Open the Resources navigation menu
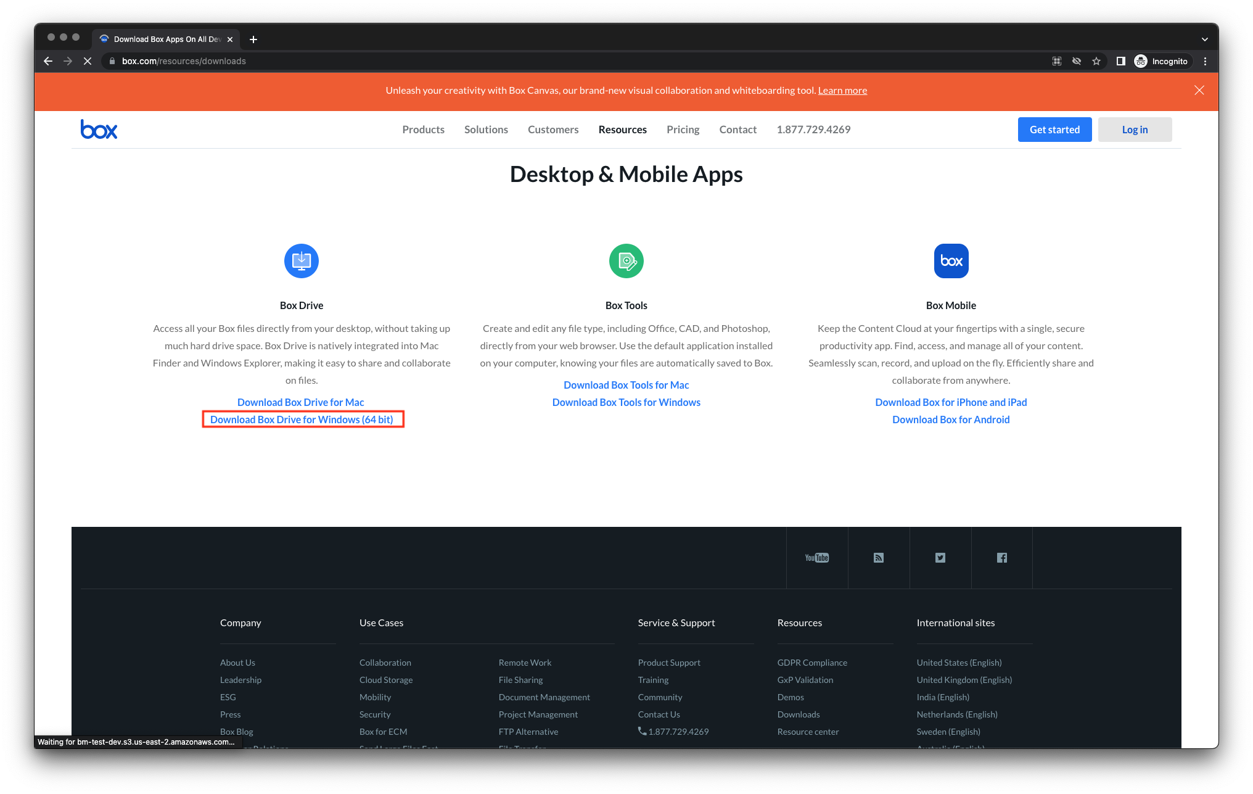1253x794 pixels. [622, 130]
